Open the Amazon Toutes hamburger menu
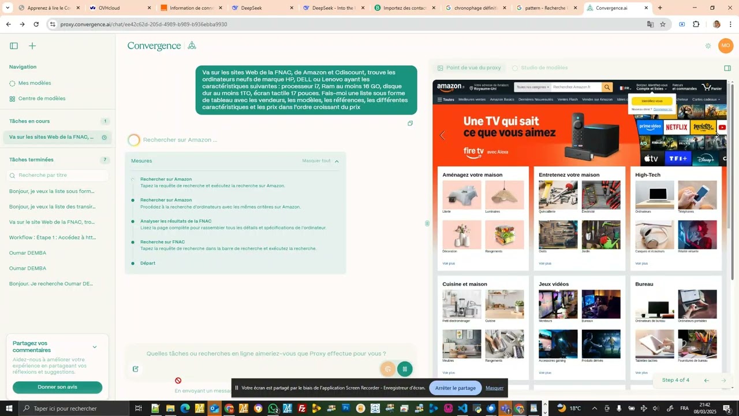Screen dimensions: 739x416 446,99
